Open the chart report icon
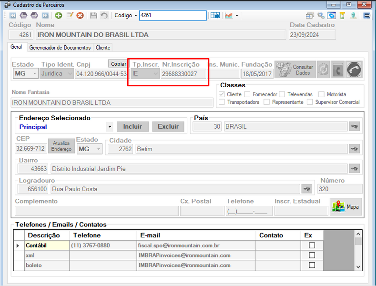Image resolution: width=376 pixels, height=286 pixels. click(x=229, y=16)
